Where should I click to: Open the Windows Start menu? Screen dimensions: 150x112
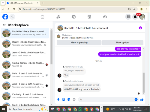pos(4,109)
